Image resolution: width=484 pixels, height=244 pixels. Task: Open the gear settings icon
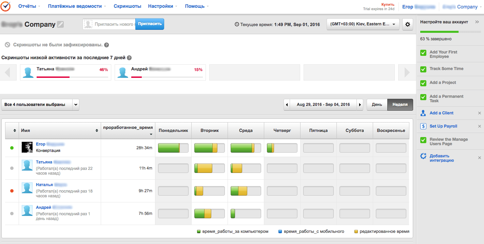[407, 24]
